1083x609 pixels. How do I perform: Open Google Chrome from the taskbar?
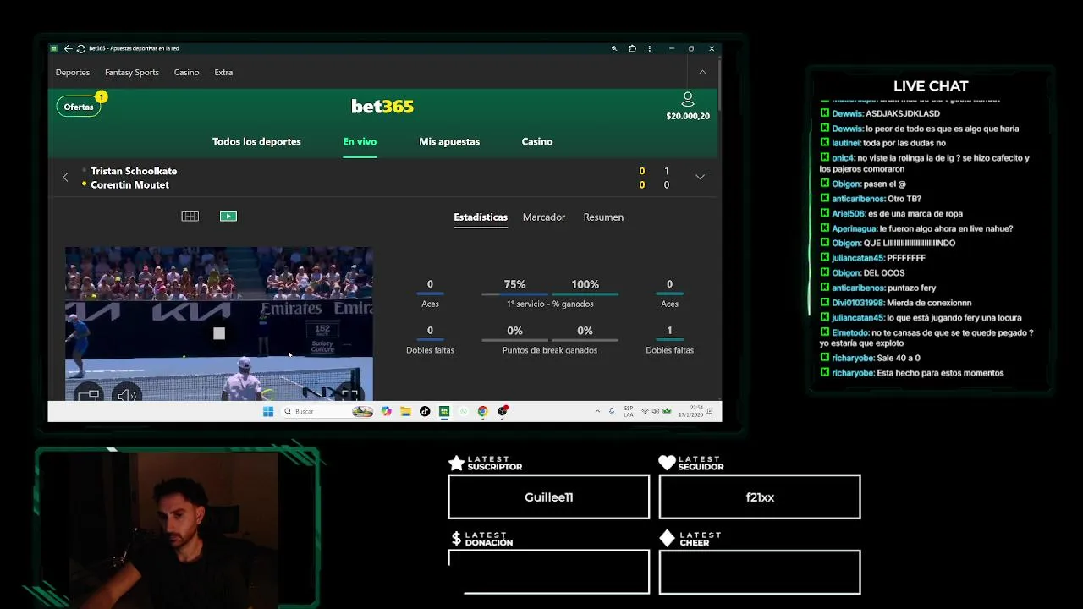pos(482,411)
